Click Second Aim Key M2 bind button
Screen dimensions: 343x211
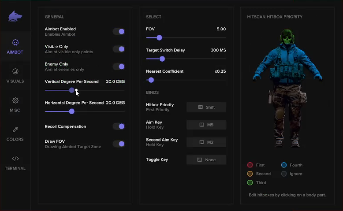pyautogui.click(x=206, y=142)
